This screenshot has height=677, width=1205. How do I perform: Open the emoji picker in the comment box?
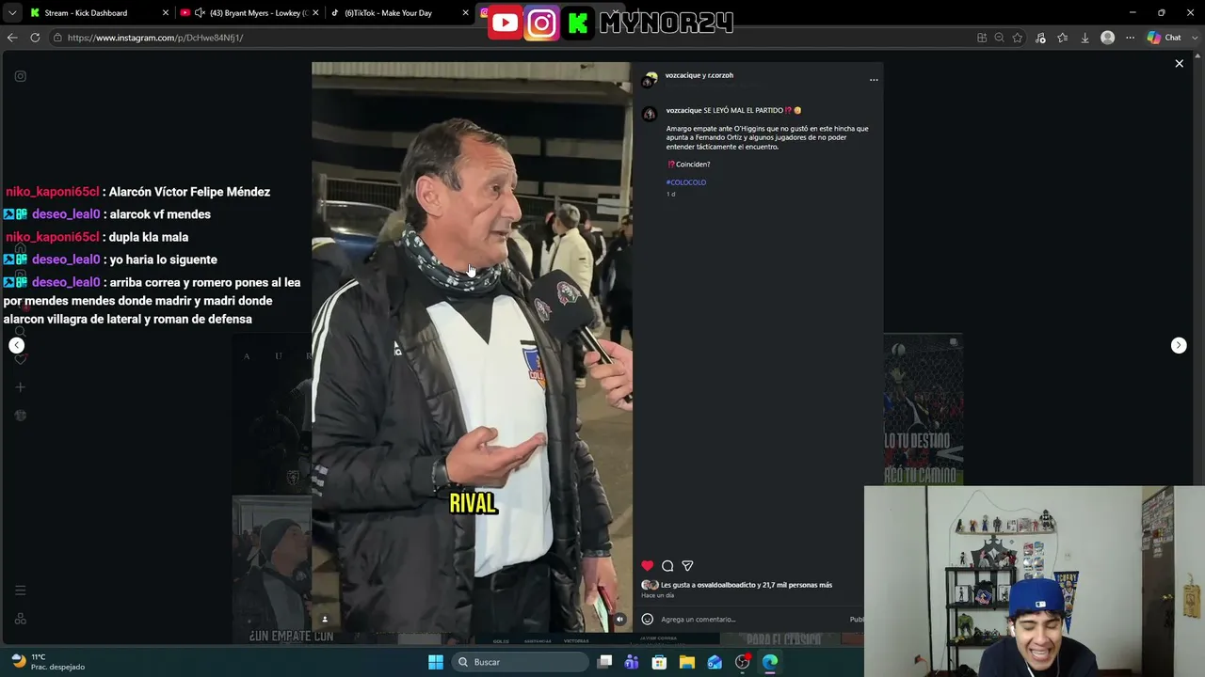pos(647,620)
